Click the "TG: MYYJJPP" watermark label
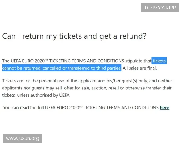 (160, 8)
